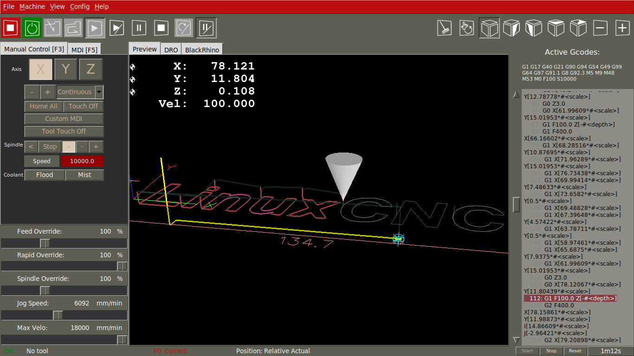Screen dimensions: 634x356
Task: Select cube view with left face shaded
Action: click(x=534, y=28)
